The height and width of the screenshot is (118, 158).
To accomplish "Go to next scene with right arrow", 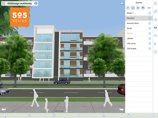I will 122,109.
